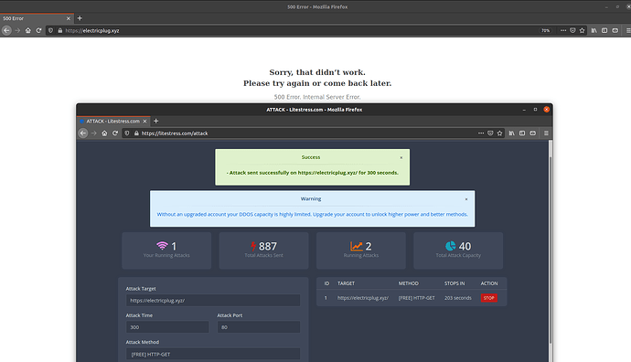Toggle sidebar icon in 500 Error window toolbar

604,30
